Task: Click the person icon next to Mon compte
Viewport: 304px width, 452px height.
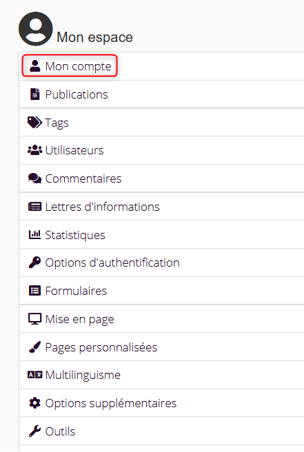Action: pos(35,66)
